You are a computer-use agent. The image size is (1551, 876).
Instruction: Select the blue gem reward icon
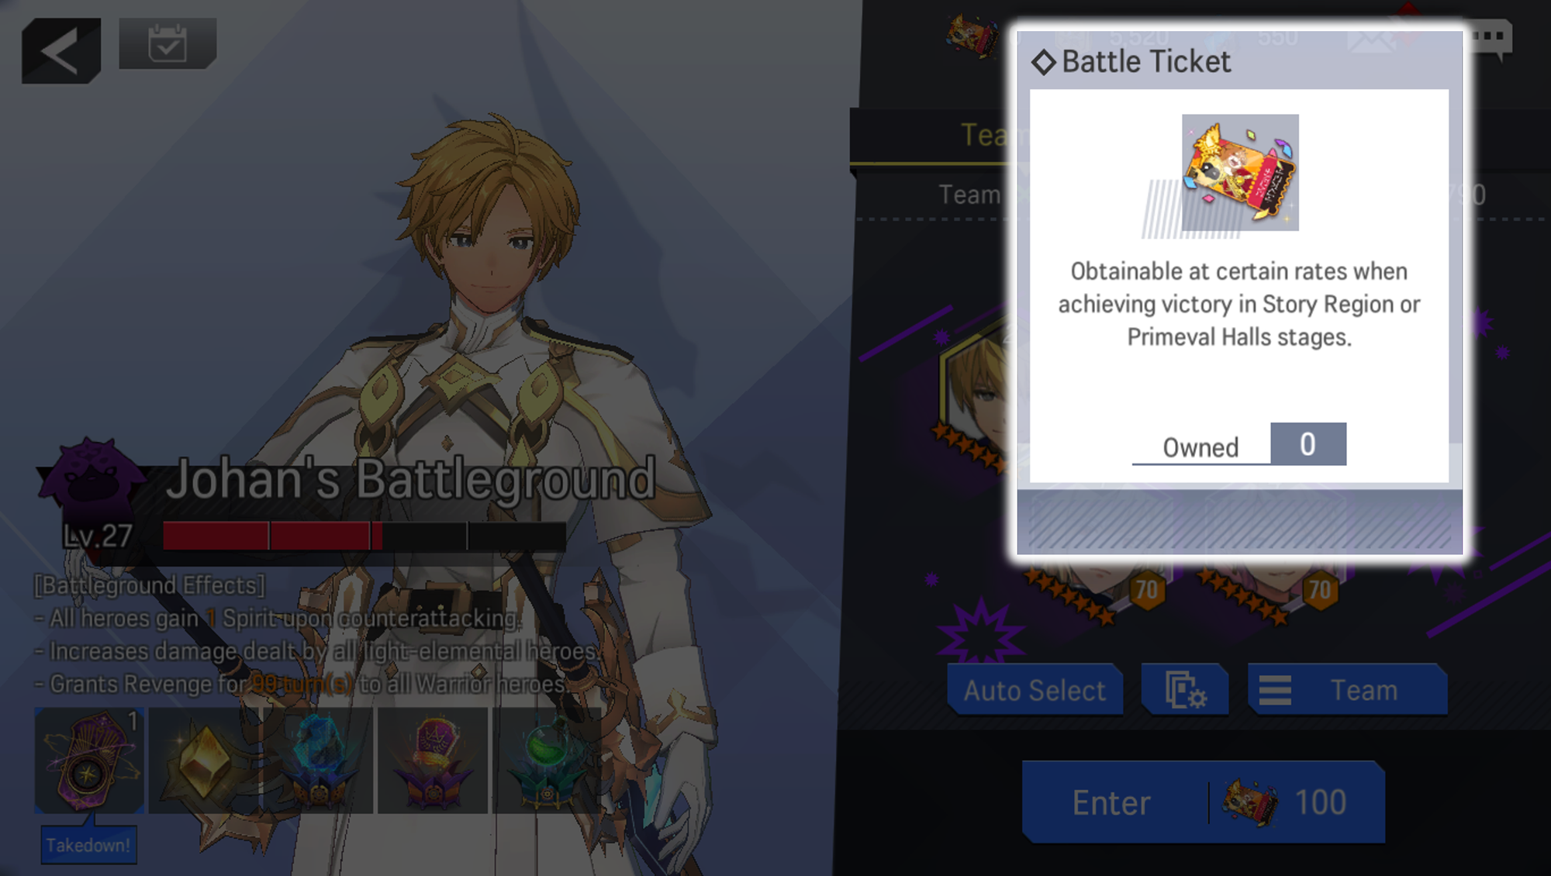(318, 760)
